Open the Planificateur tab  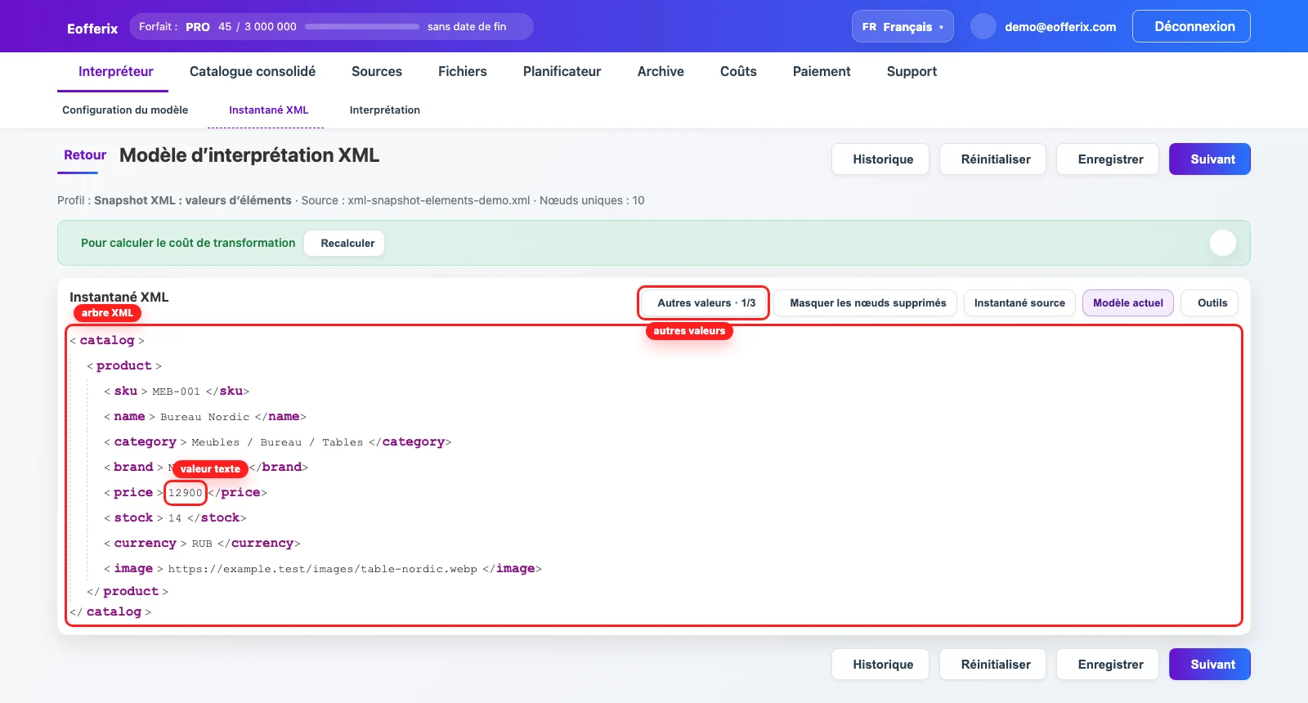click(562, 71)
